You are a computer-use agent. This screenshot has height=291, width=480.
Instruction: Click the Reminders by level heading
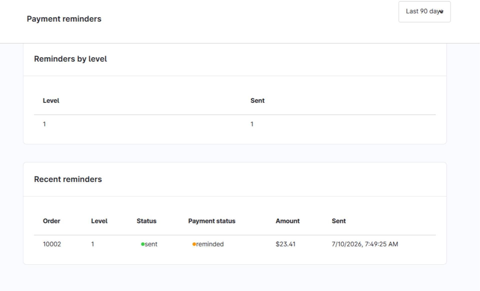[70, 59]
